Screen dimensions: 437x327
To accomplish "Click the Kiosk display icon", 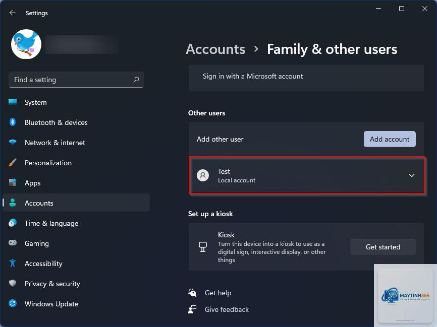I will pyautogui.click(x=203, y=247).
